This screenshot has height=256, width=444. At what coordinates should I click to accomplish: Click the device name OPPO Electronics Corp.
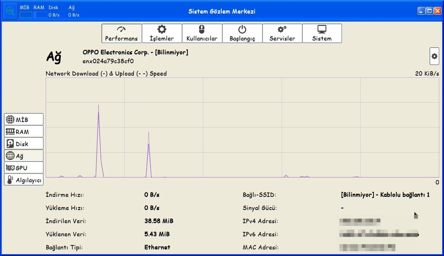pos(135,52)
